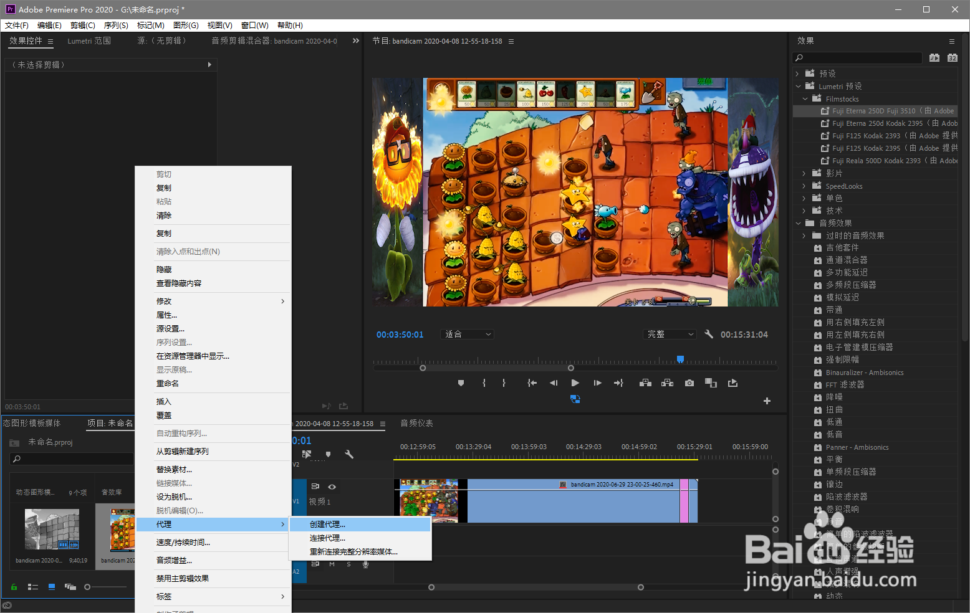Collapse Lumetri 预设 folder
This screenshot has height=613, width=970.
[798, 86]
